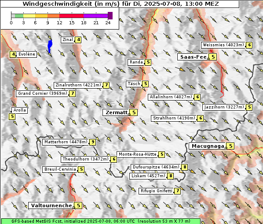Screen dimensions: 263x224
Task: Click the Valtournenche wind value 5
Action: pyautogui.click(x=78, y=205)
